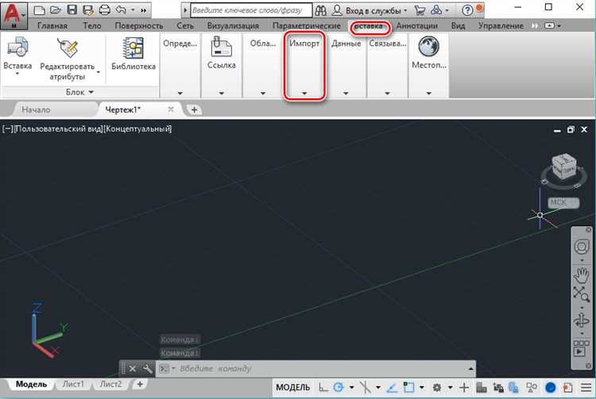This screenshot has height=399, width=596.
Task: Click the Ссылка attach icon
Action: click(x=221, y=48)
